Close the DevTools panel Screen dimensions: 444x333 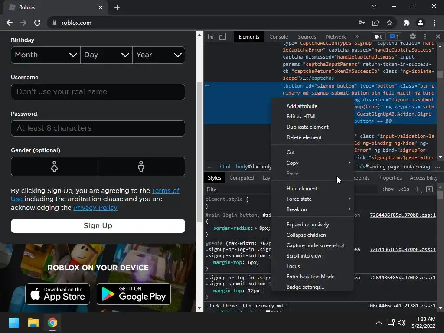[438, 36]
